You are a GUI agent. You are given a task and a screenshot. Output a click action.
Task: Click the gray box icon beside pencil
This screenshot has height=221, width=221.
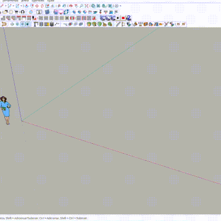click(123, 24)
